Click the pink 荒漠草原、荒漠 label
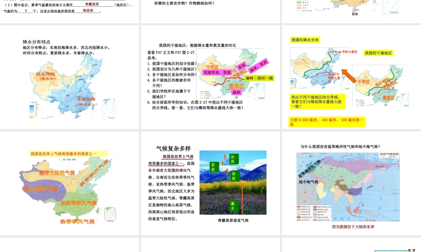This screenshot has width=421, height=252. (217, 72)
